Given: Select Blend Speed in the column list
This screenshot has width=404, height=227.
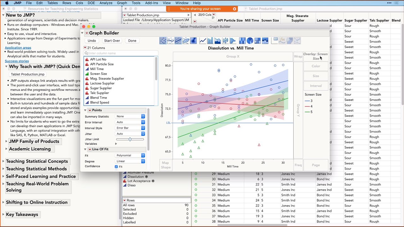Looking at the screenshot, I should point(99,102).
